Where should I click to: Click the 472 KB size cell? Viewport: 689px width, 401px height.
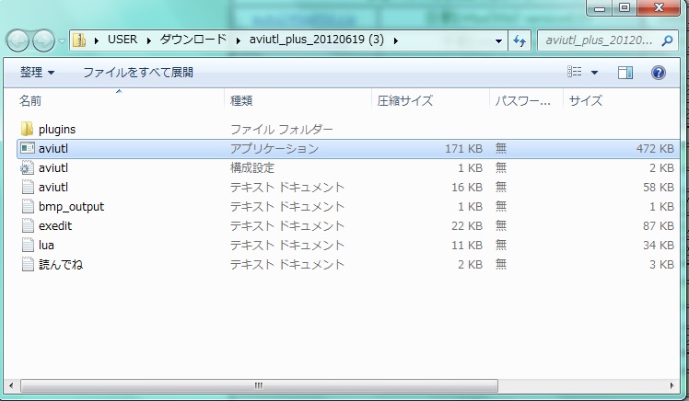(655, 149)
